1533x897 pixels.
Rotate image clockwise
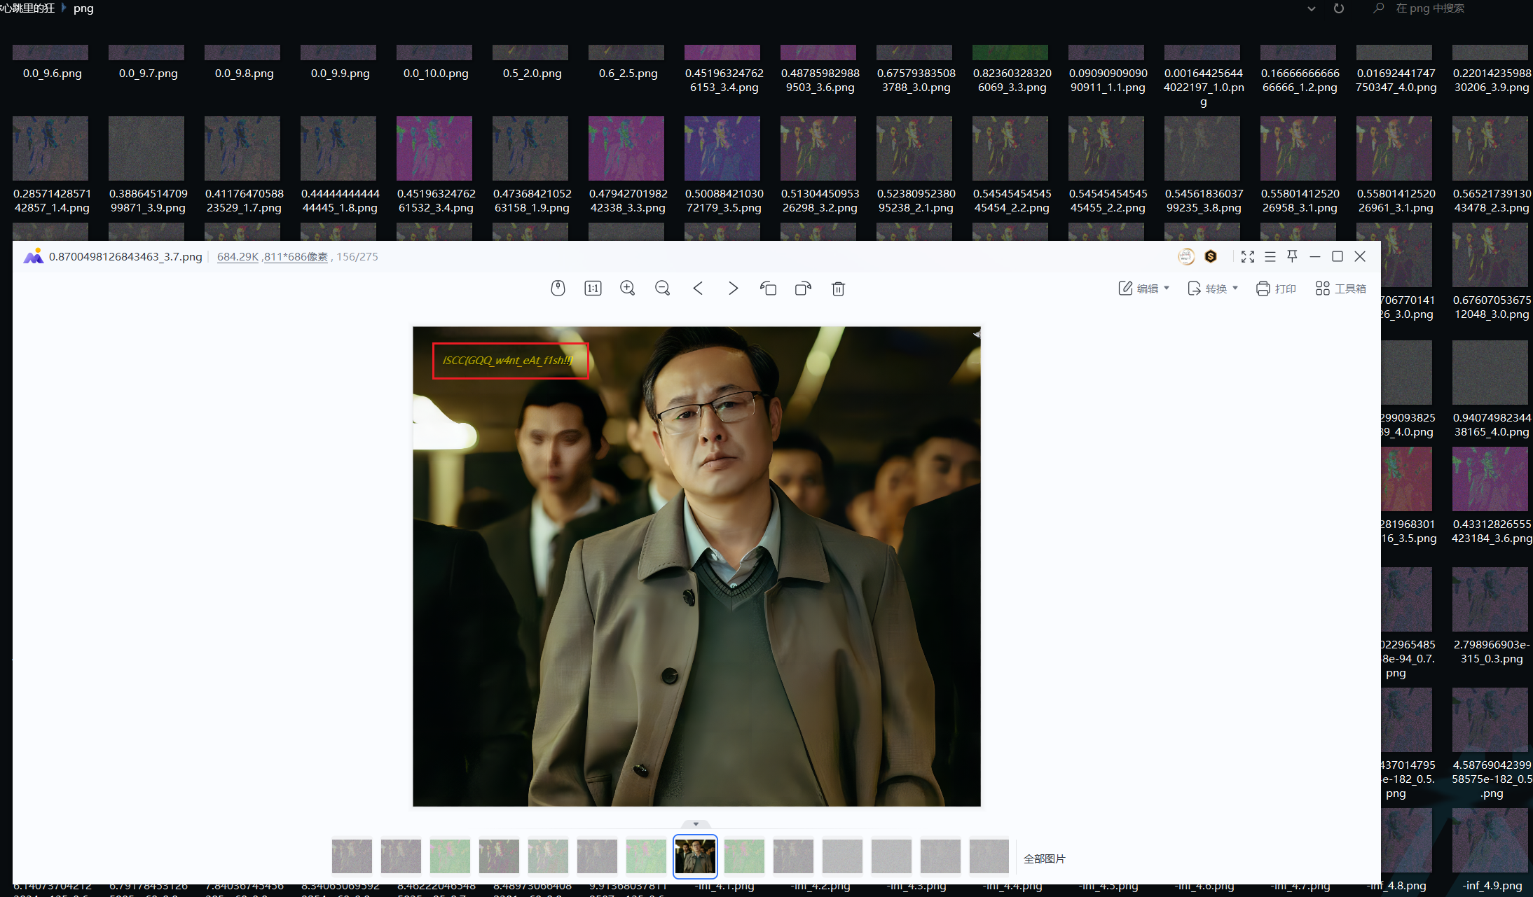pyautogui.click(x=803, y=288)
